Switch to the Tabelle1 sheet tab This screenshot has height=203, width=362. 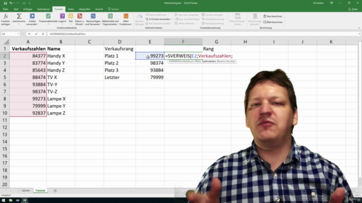(25, 191)
